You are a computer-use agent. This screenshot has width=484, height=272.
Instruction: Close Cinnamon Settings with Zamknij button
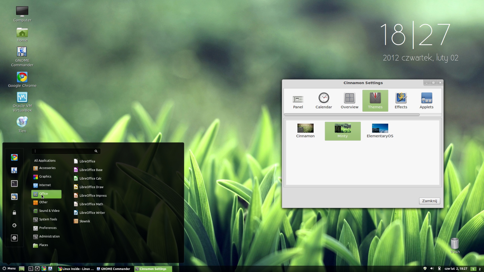click(429, 200)
